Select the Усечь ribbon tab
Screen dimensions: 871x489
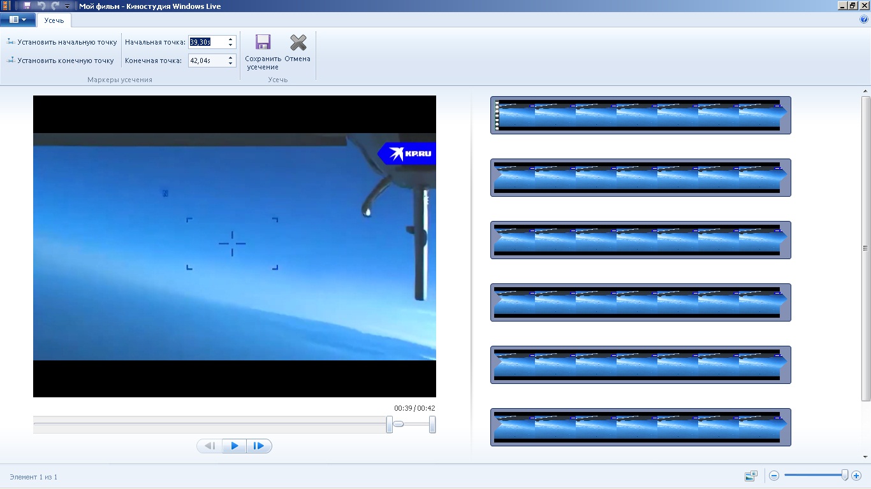54,20
